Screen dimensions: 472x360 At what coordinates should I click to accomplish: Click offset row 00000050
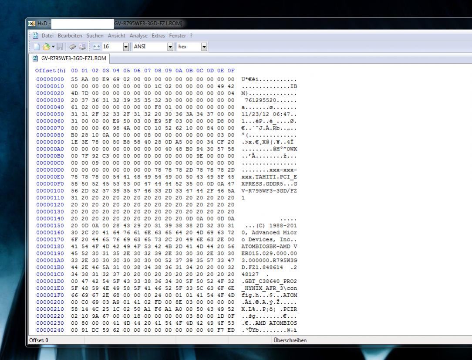50,114
